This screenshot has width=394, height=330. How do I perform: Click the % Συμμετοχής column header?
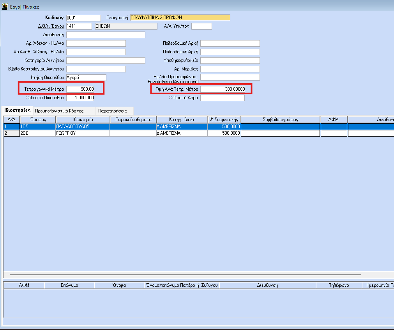click(224, 119)
